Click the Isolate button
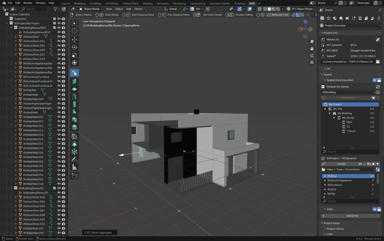Viewport: 384px width, 241px height. [341, 164]
